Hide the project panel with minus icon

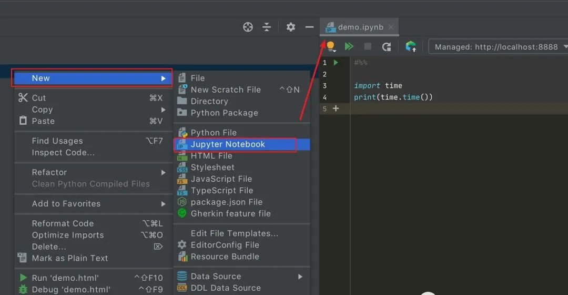click(309, 27)
